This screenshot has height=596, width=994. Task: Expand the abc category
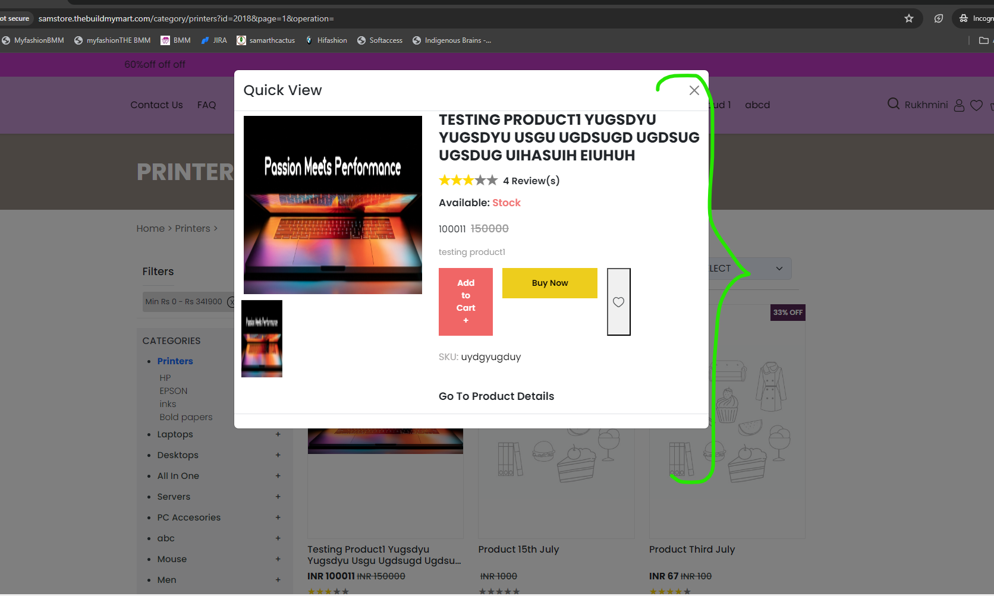[x=278, y=538]
